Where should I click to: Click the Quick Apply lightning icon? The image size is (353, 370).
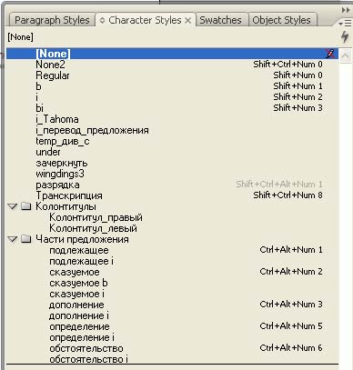coord(345,36)
